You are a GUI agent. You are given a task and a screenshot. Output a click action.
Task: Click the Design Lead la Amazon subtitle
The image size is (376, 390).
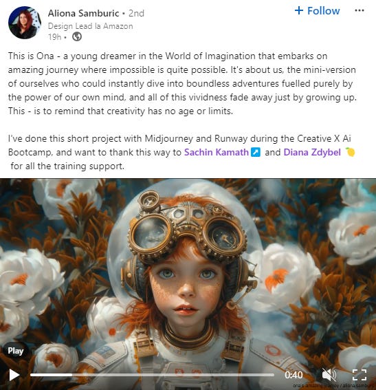(90, 26)
